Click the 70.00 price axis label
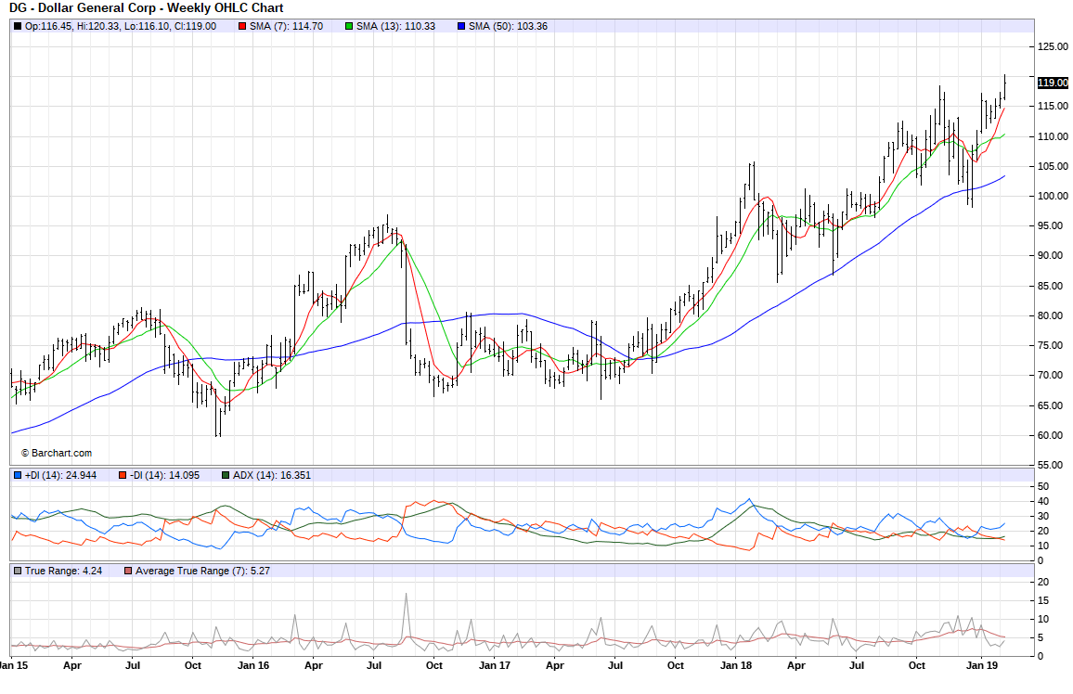This screenshot has height=694, width=1073. click(1053, 376)
